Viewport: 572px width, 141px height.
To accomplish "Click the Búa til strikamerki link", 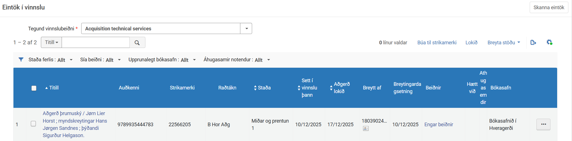I will (x=437, y=43).
